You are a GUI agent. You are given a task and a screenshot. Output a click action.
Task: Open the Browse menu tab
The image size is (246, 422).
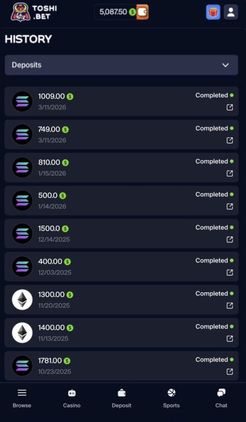point(22,398)
